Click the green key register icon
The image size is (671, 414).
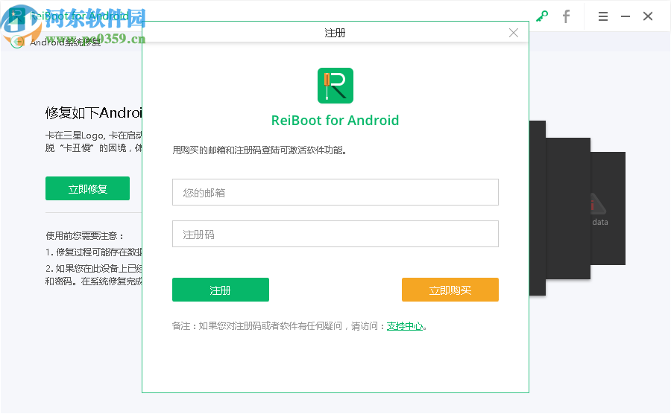(x=542, y=16)
